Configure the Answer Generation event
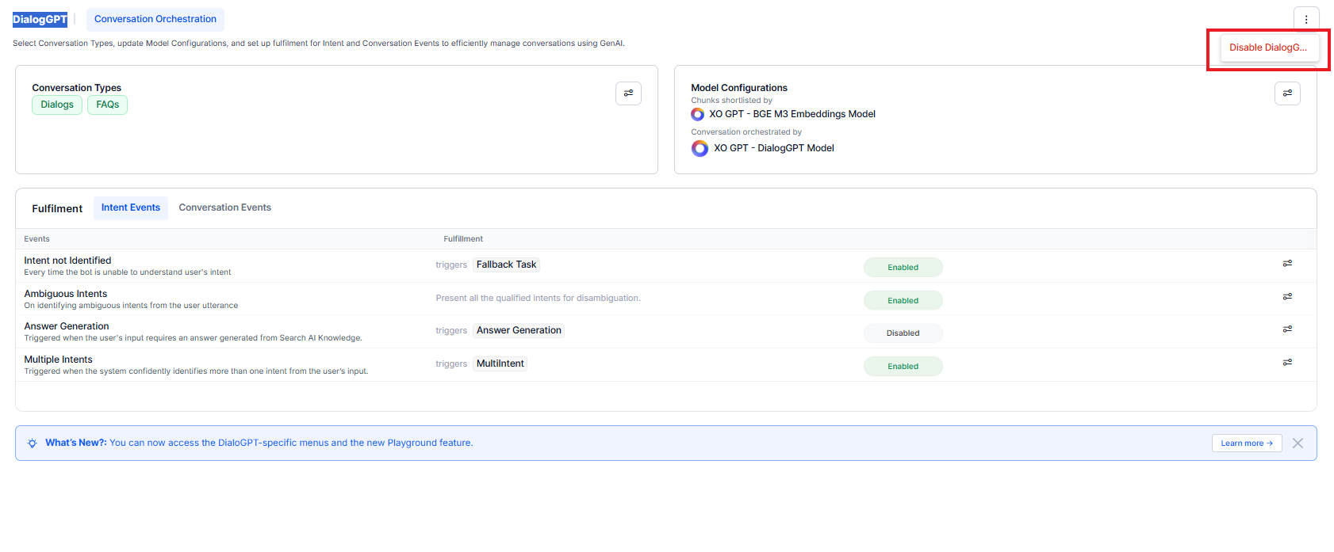 pyautogui.click(x=1287, y=329)
